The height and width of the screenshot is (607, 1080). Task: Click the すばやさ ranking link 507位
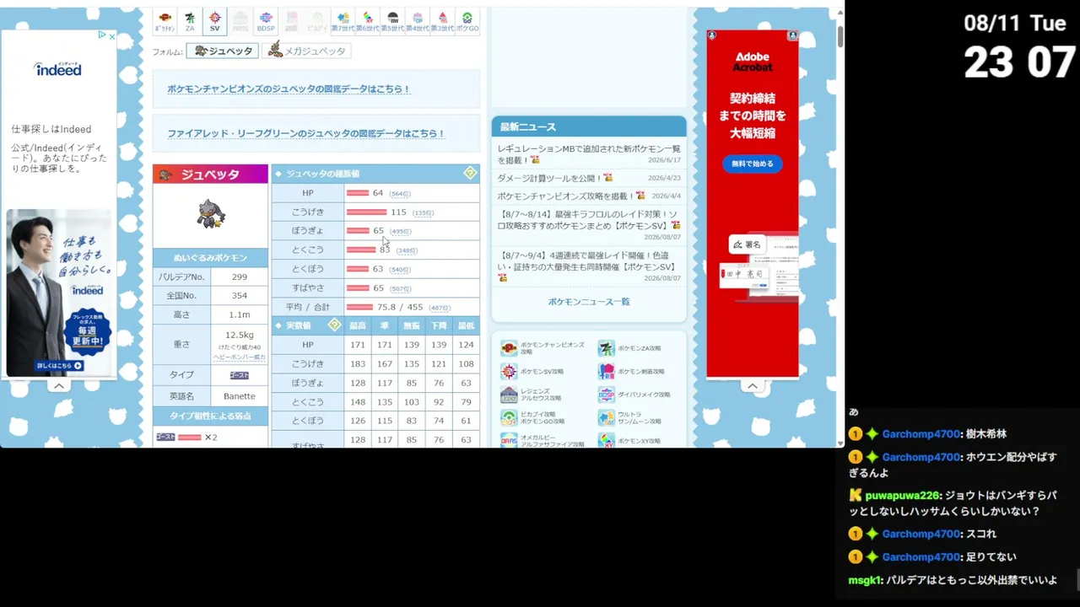[x=401, y=288]
